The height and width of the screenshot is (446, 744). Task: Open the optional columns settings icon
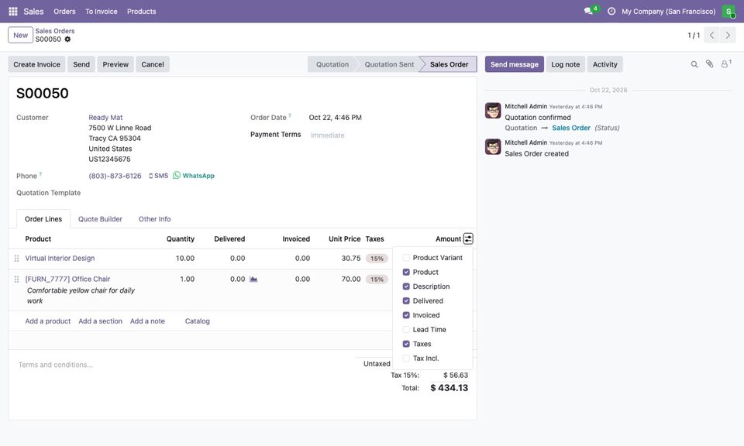[x=468, y=239]
